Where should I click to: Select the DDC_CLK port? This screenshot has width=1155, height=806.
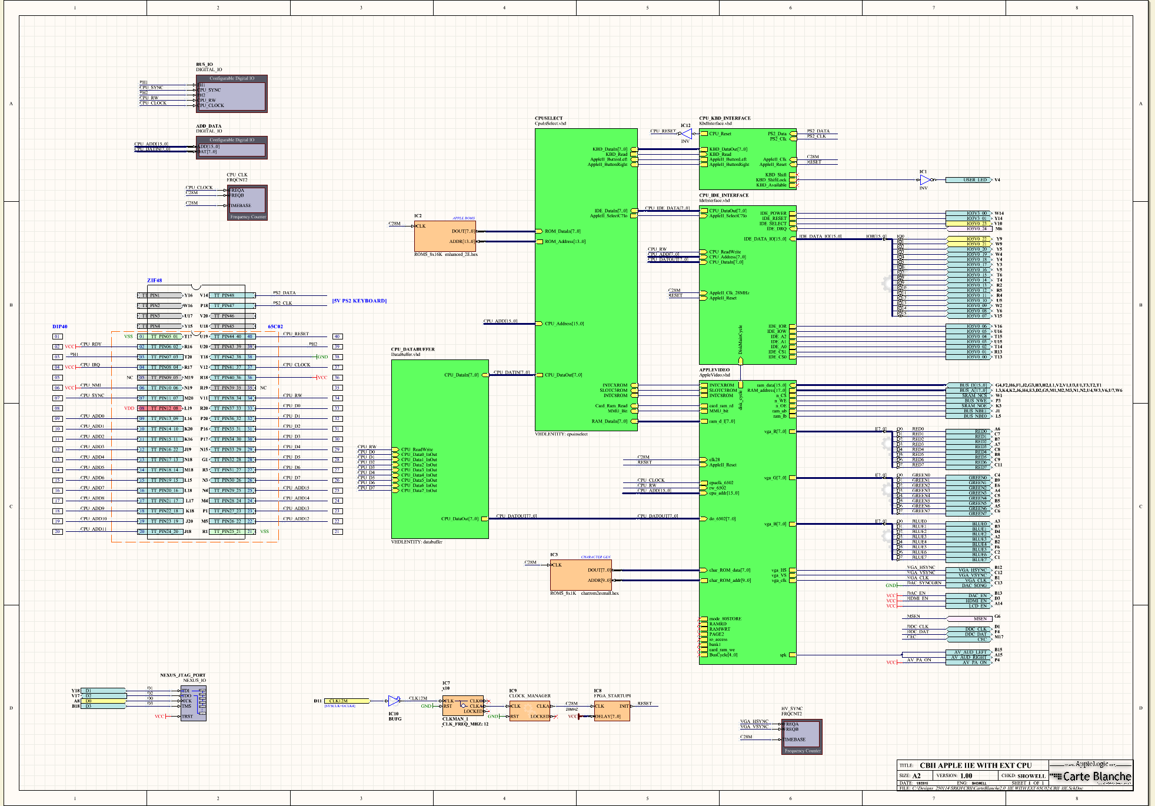tap(968, 629)
